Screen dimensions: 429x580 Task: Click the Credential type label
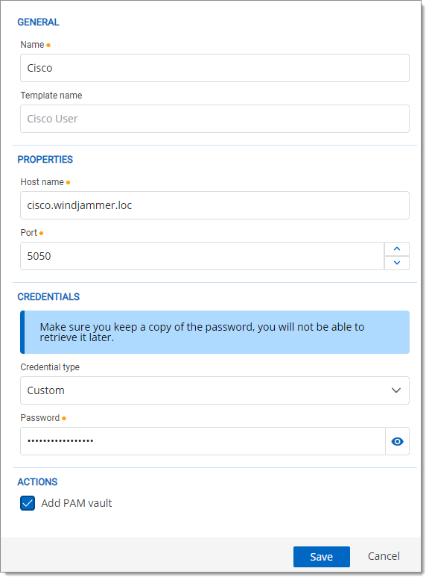[50, 367]
